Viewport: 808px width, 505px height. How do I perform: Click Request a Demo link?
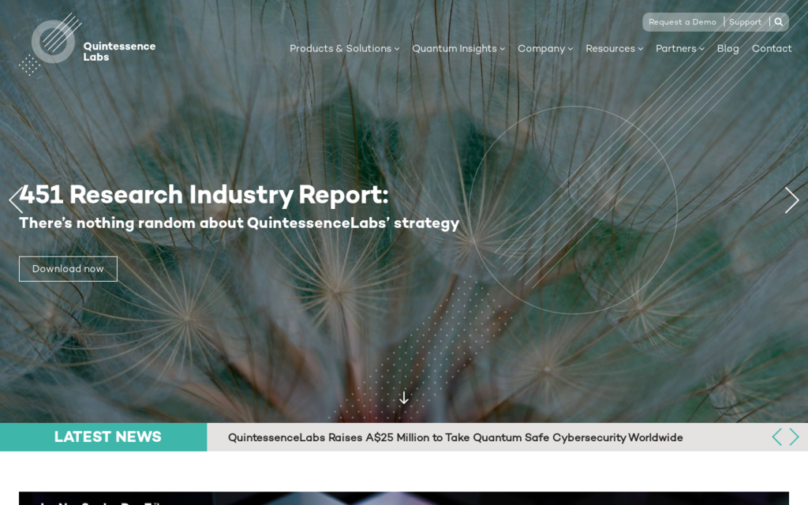point(683,22)
